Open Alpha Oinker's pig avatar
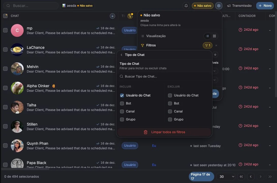 point(17,88)
